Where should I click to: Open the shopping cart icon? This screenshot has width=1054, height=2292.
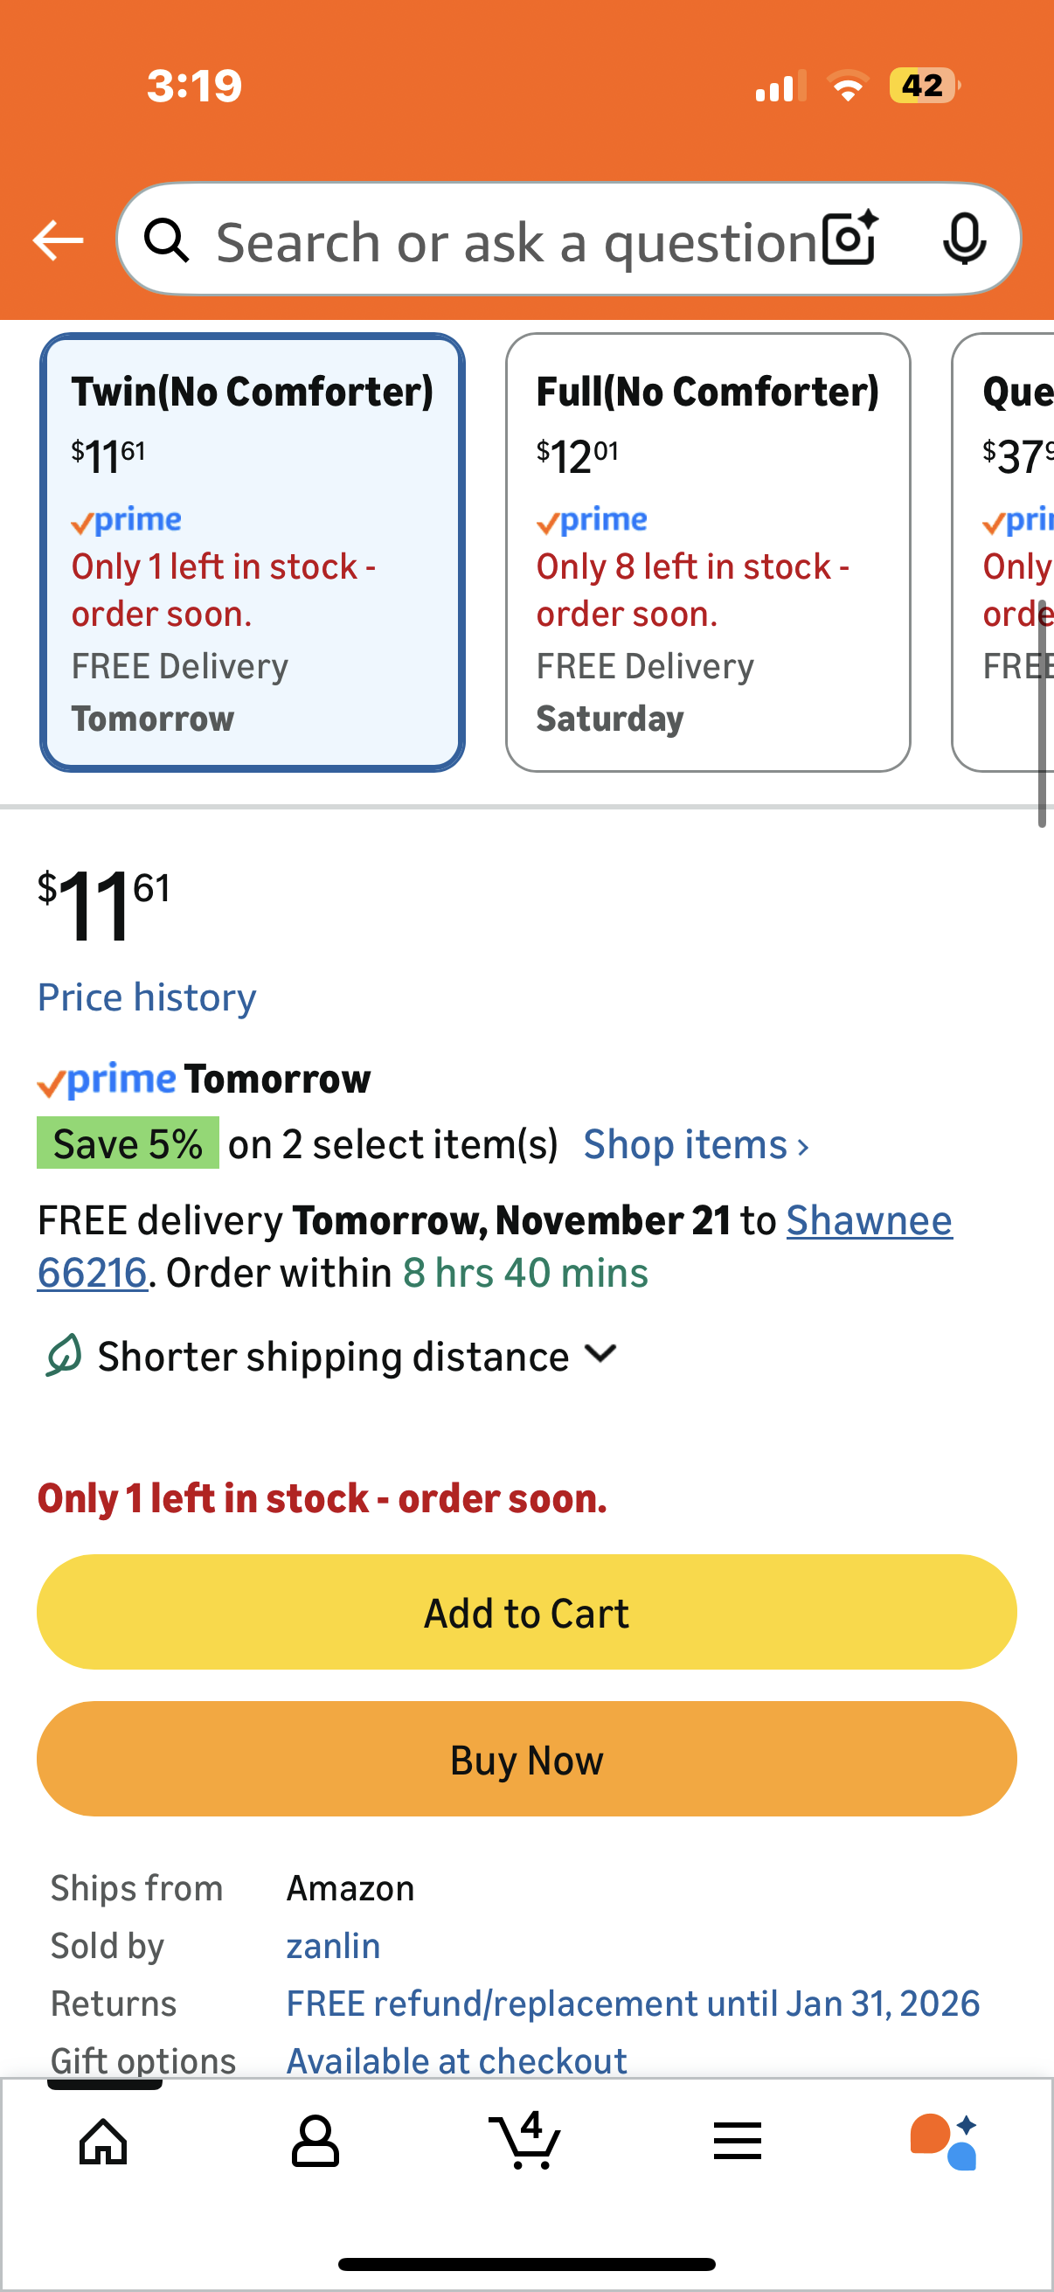pos(525,2140)
